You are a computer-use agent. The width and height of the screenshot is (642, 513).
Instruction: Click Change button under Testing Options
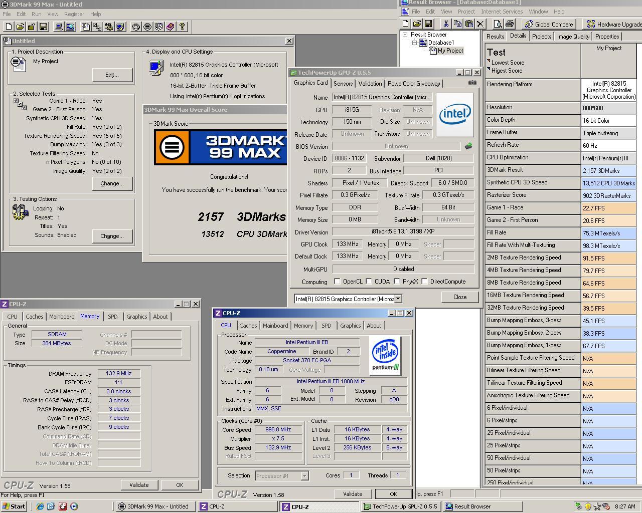(x=112, y=236)
